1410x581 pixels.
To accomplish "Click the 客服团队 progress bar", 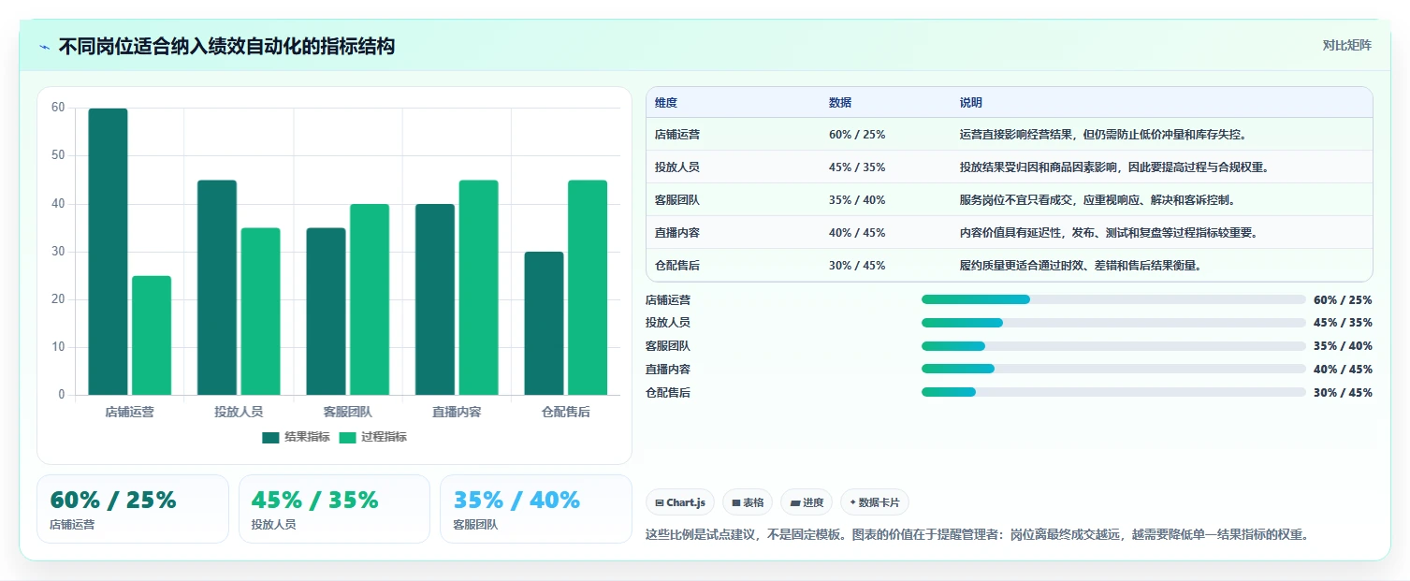I will click(x=1113, y=346).
